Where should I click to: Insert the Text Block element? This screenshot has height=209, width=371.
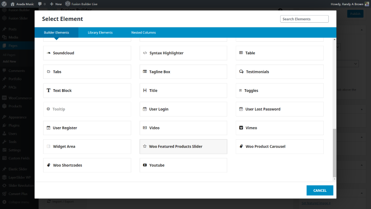[x=87, y=91]
